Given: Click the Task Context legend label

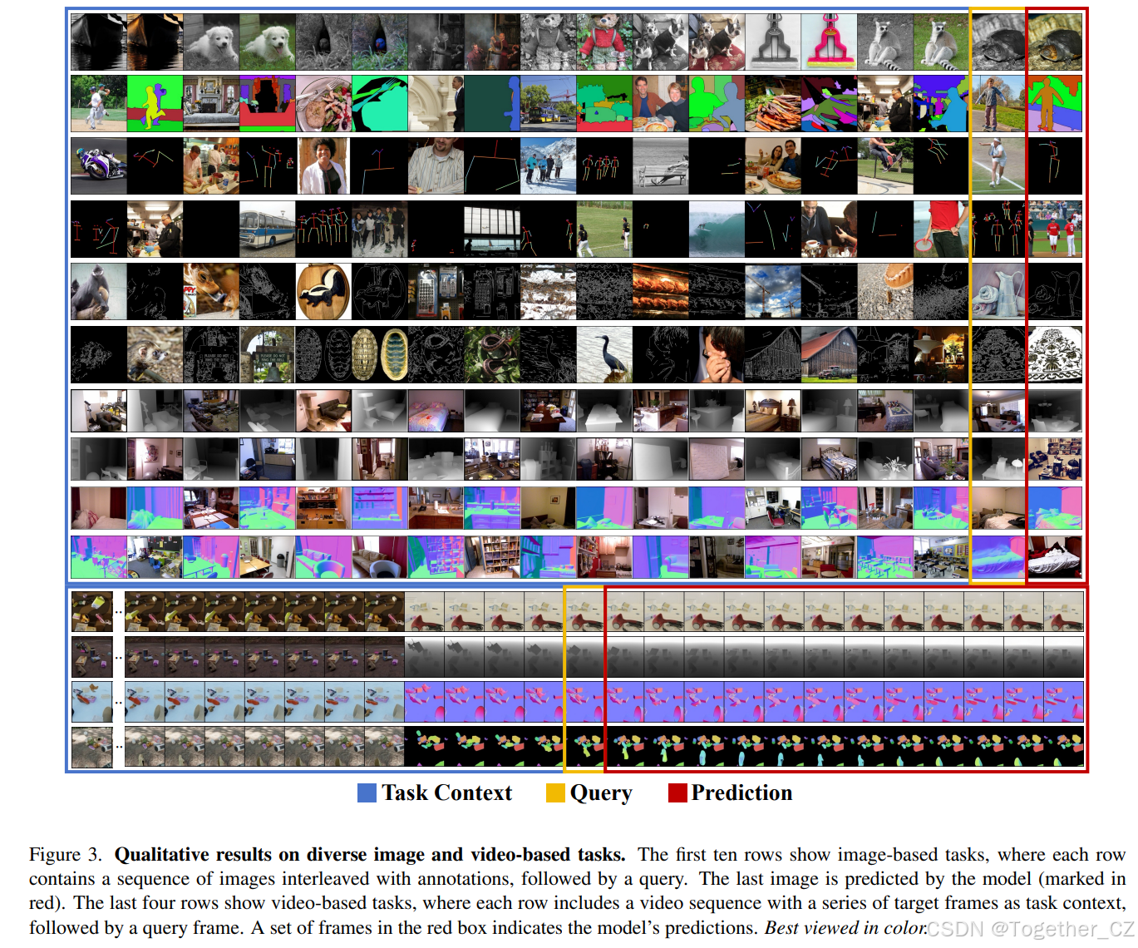Looking at the screenshot, I should coord(446,792).
